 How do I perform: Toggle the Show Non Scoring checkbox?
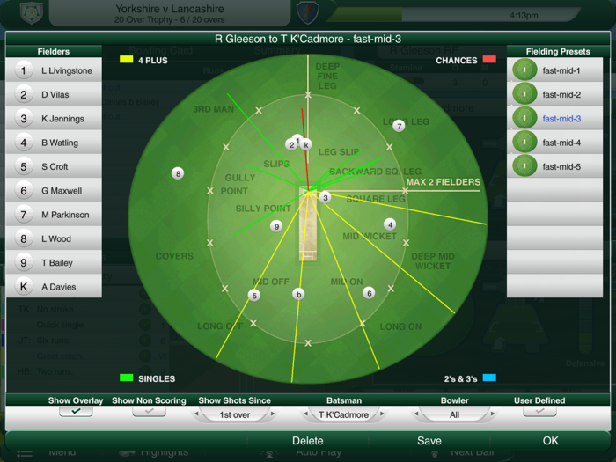point(149,411)
